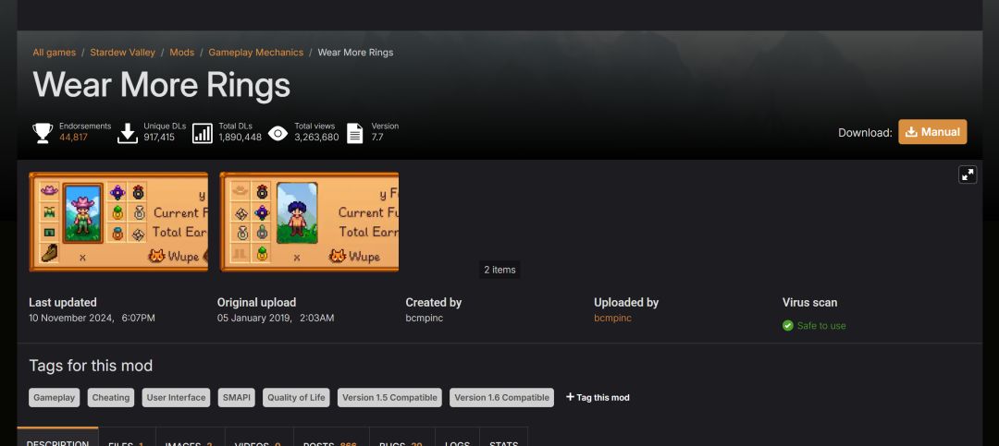The width and height of the screenshot is (999, 446).
Task: Click the Version document icon
Action: click(355, 133)
